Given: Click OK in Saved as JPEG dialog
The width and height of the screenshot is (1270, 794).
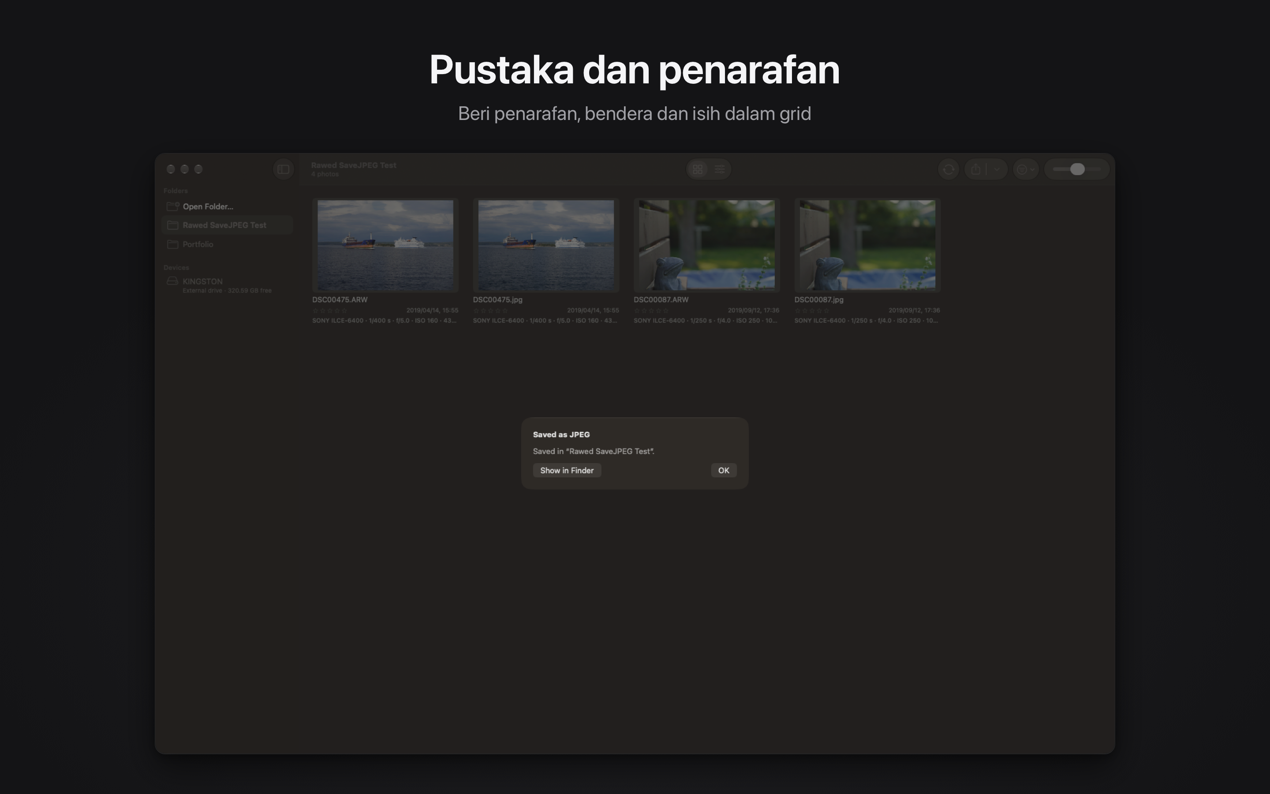Looking at the screenshot, I should coord(723,471).
